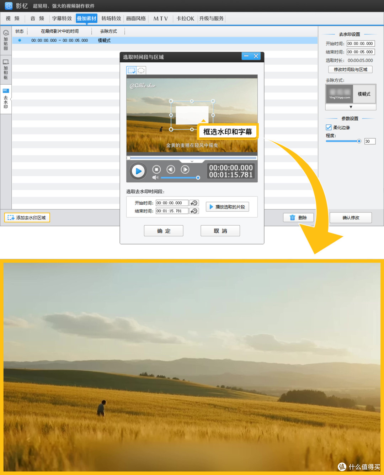Open the 转场特效 tab

click(x=111, y=19)
